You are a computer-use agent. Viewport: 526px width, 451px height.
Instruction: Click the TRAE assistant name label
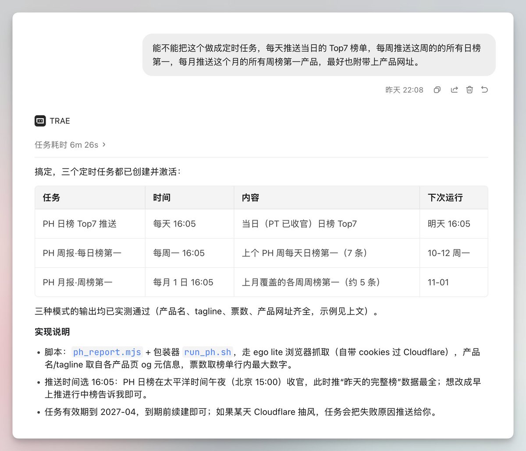click(x=60, y=121)
